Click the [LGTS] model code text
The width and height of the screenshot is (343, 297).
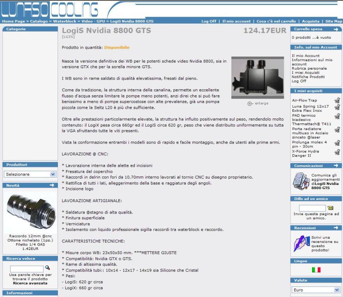[68, 37]
